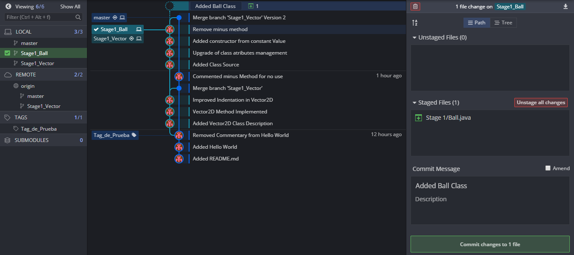Image resolution: width=574 pixels, height=255 pixels.
Task: Collapse the Staged Files section
Action: tap(415, 103)
